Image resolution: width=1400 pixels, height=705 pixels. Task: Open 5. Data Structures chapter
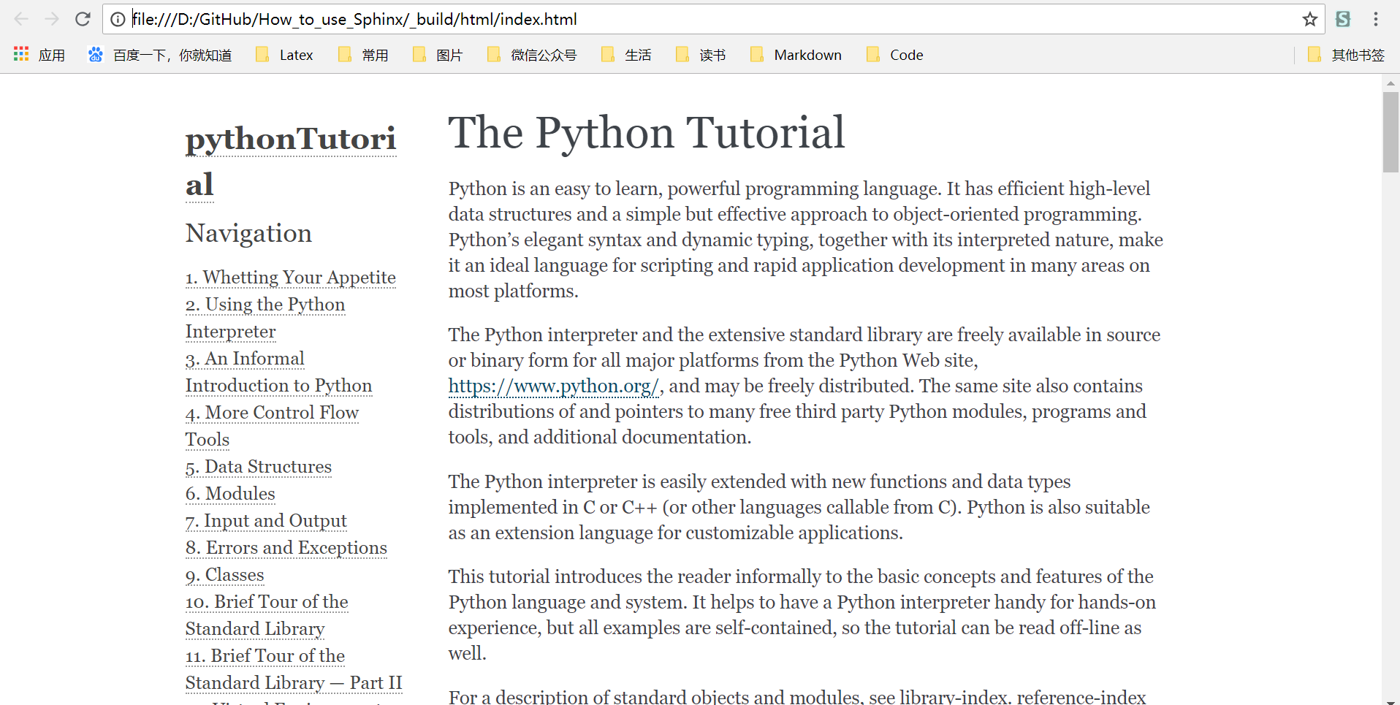pos(259,467)
